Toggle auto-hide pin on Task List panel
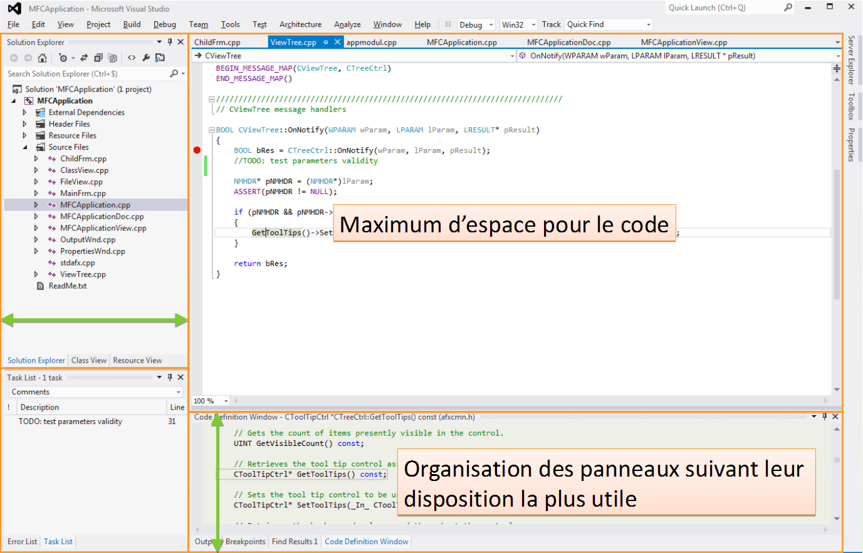Screen dimensions: 863x553 (x=170, y=377)
